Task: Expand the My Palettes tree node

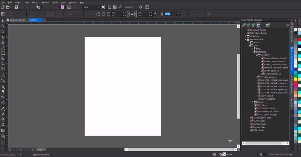Action: [x=245, y=36]
